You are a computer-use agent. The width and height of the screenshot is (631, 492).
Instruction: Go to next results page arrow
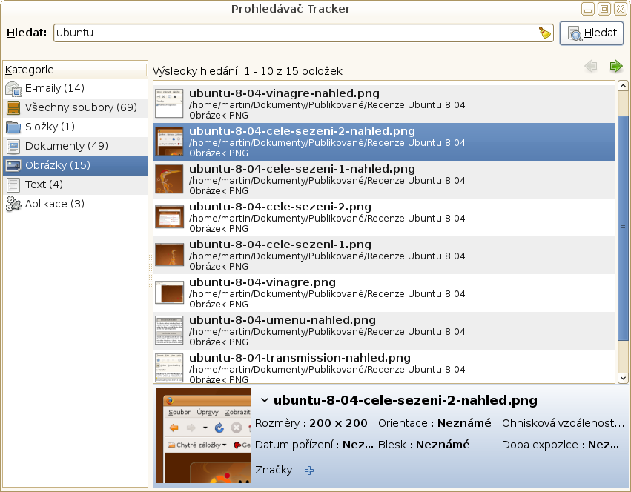pos(615,66)
